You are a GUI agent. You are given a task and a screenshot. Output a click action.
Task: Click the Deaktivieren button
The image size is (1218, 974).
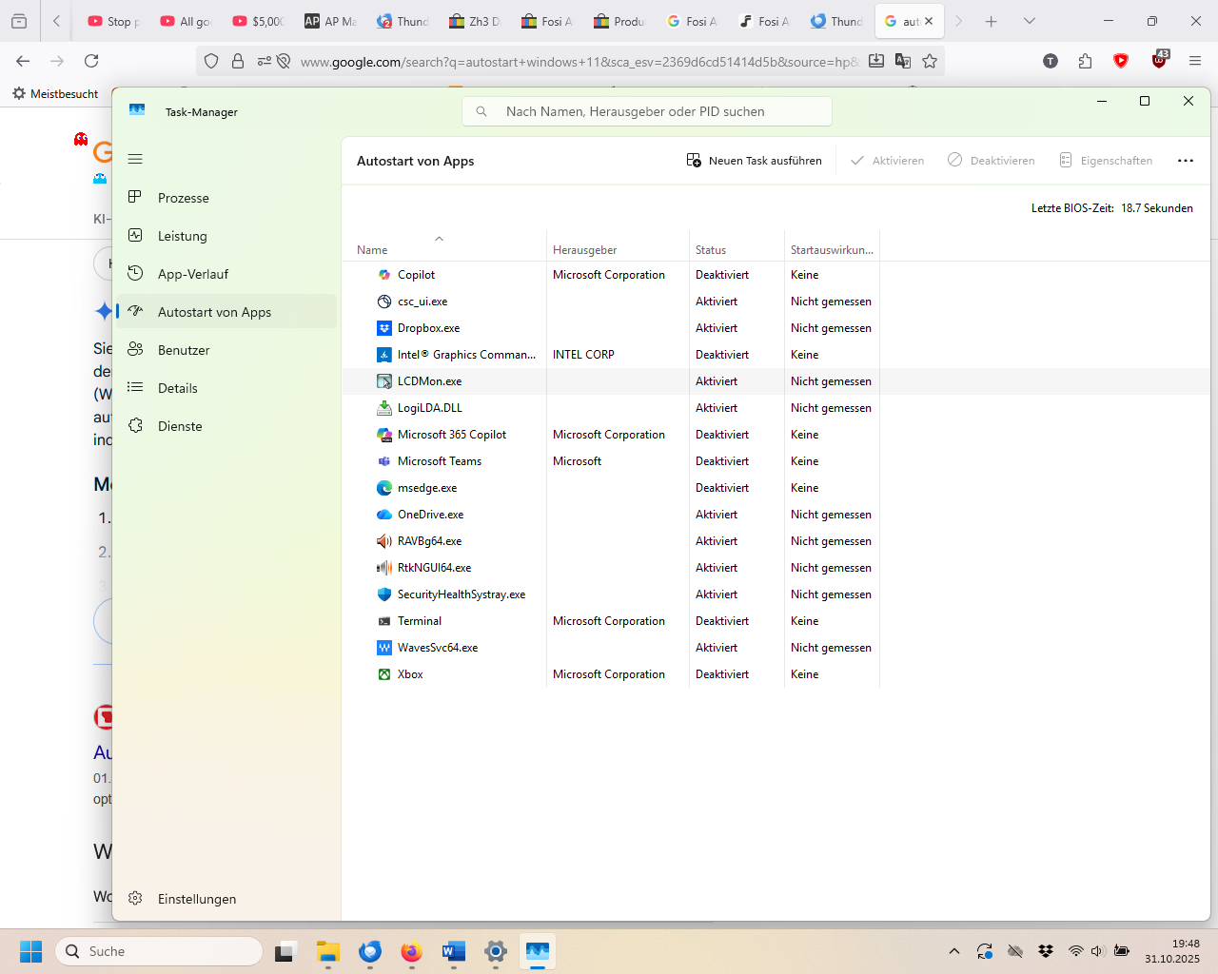[x=992, y=161]
